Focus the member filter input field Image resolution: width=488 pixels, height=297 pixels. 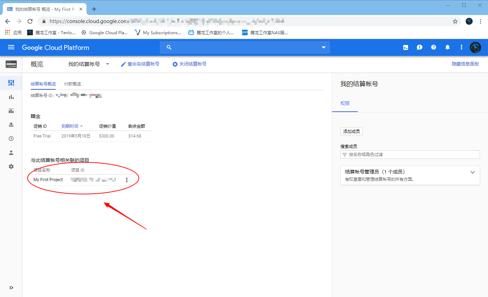[x=410, y=154]
